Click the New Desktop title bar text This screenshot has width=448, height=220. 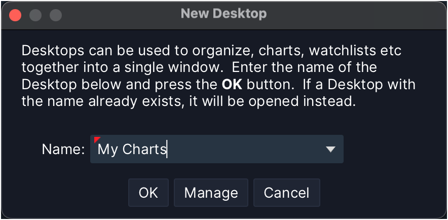223,14
